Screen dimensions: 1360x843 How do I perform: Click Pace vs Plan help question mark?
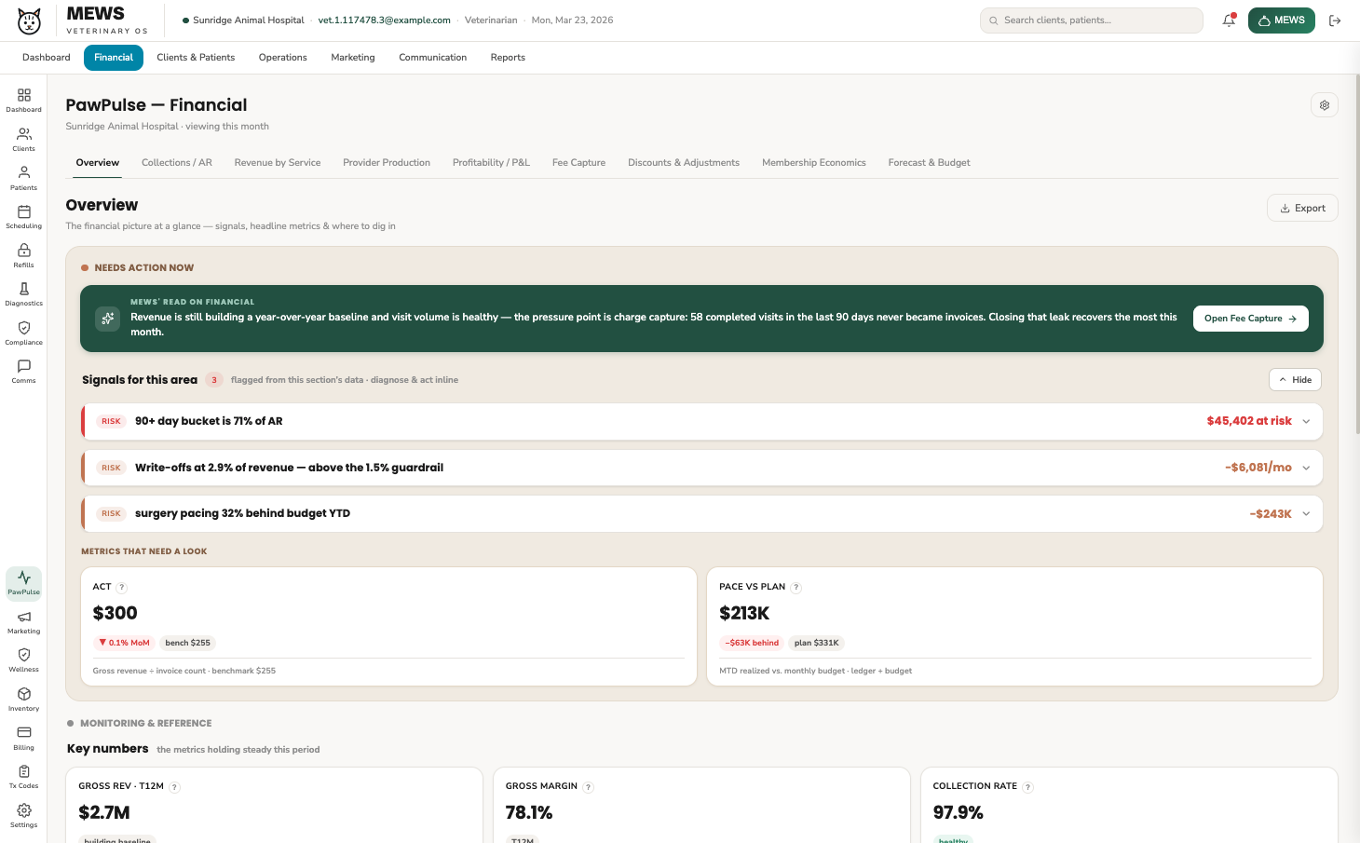[x=796, y=588]
